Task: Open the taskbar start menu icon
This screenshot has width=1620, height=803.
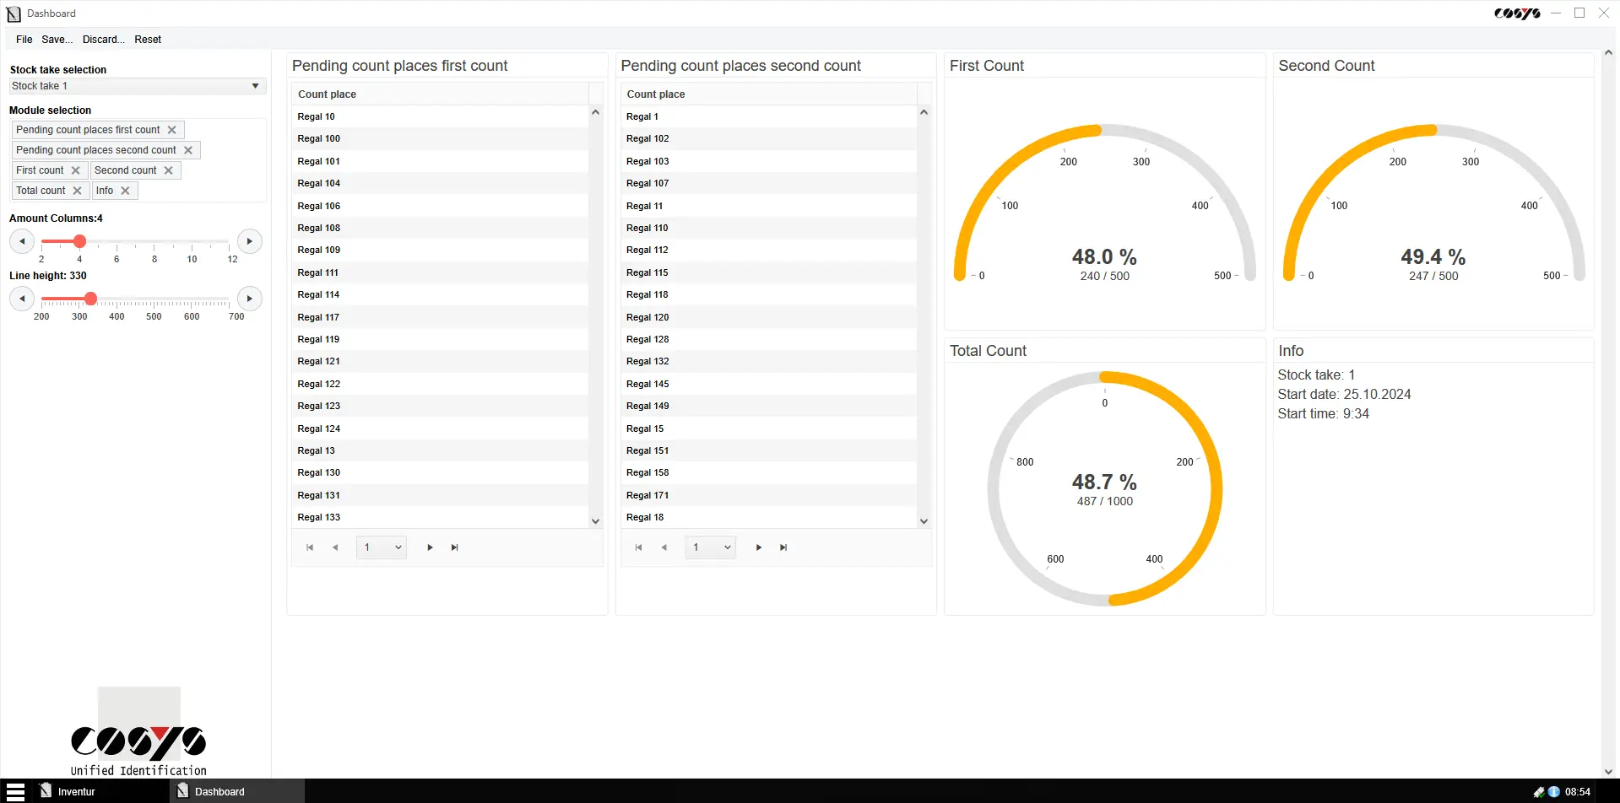Action: point(15,791)
